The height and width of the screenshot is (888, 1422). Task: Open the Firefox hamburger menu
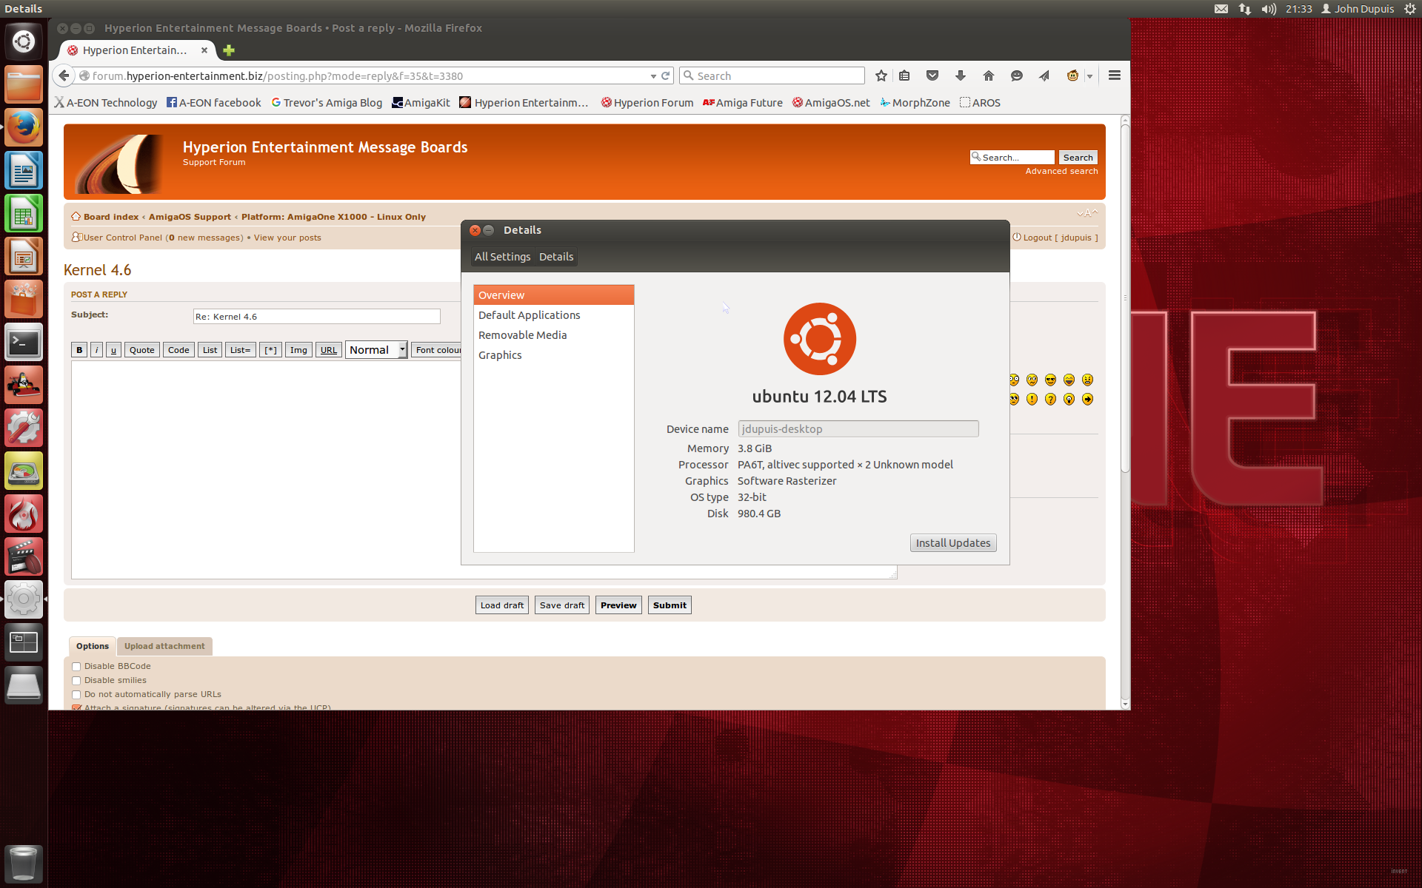point(1114,75)
